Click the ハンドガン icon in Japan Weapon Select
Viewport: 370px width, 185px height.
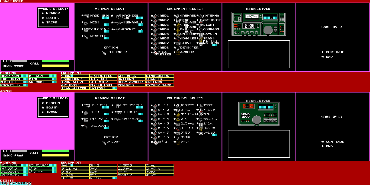pos(87,106)
